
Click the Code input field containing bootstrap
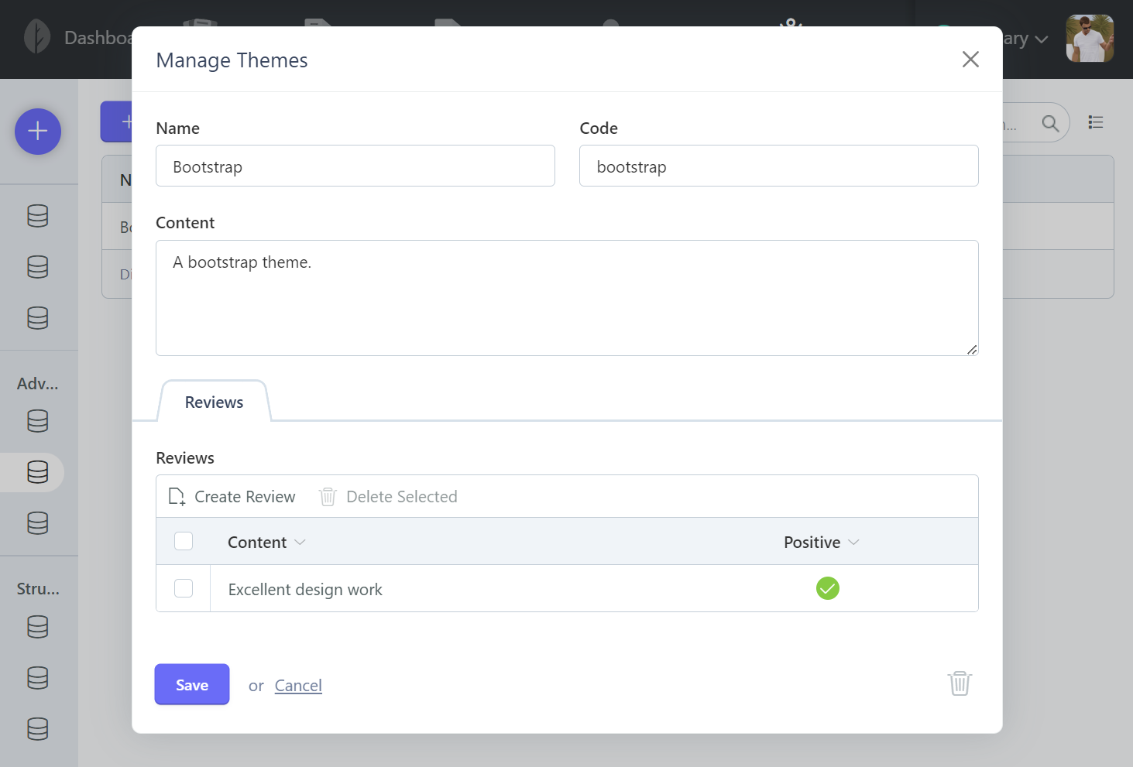click(779, 166)
